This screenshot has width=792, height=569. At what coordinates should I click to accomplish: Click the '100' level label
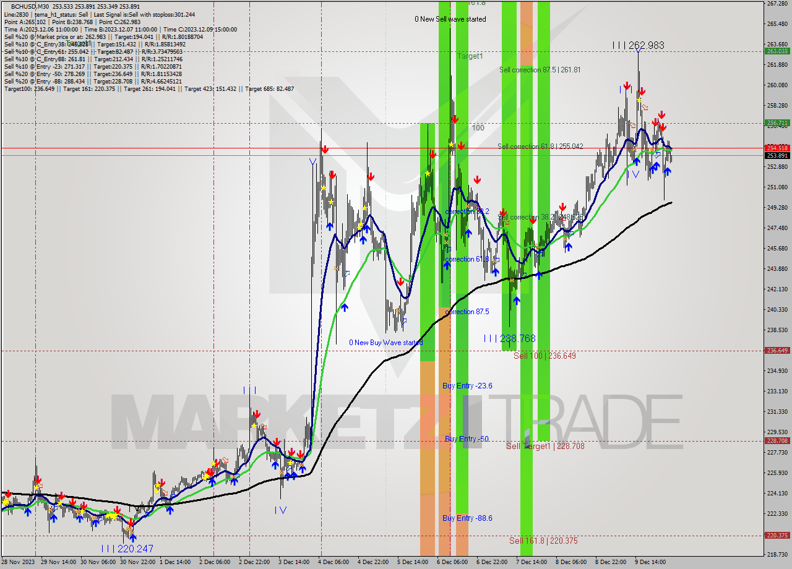click(478, 128)
